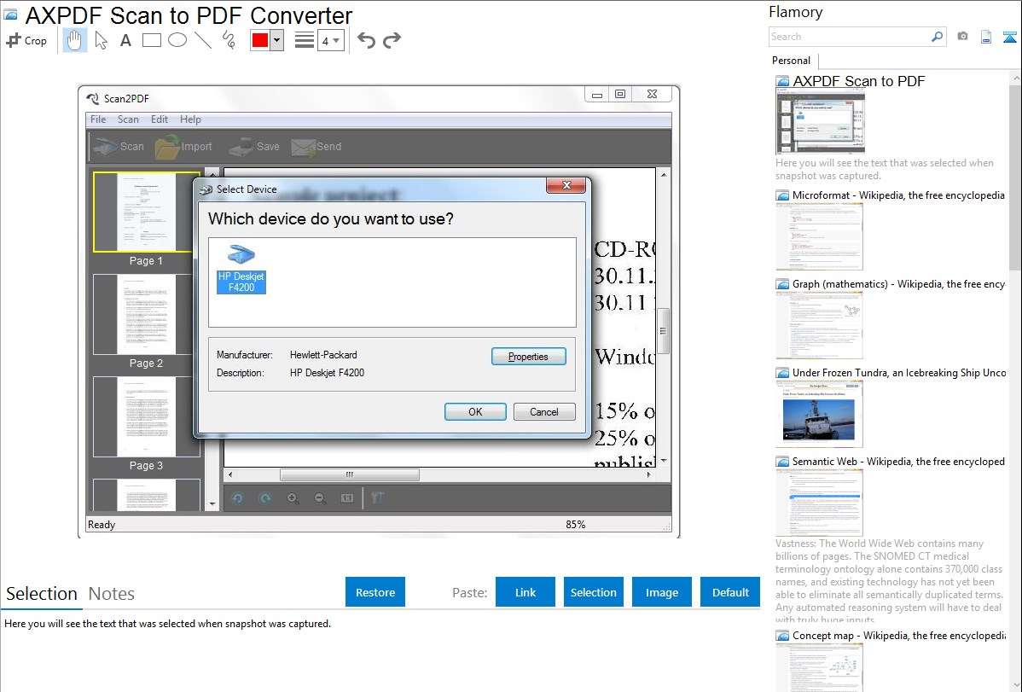The height and width of the screenshot is (692, 1022).
Task: Click the thumbnail panel scroll down arrow
Action: (212, 504)
